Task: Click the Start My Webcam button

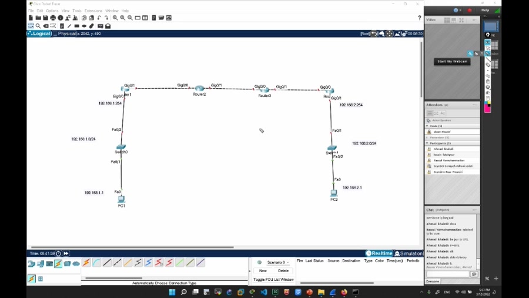Action: [452, 62]
